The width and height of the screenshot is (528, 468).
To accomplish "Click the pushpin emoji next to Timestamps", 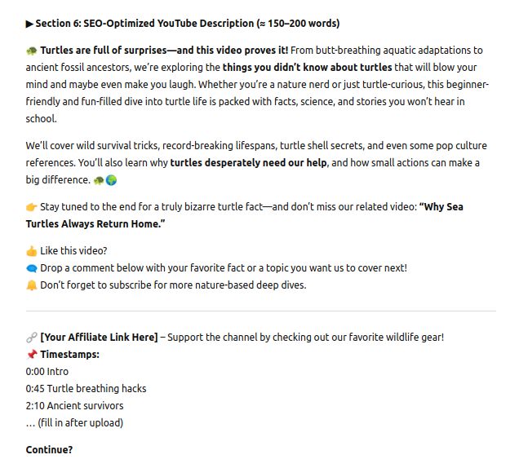I will [x=31, y=355].
